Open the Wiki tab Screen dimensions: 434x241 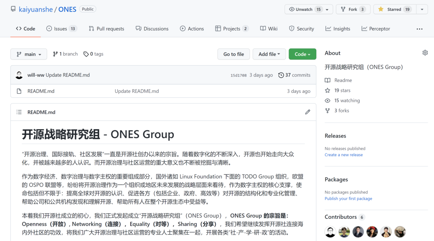coord(269,29)
